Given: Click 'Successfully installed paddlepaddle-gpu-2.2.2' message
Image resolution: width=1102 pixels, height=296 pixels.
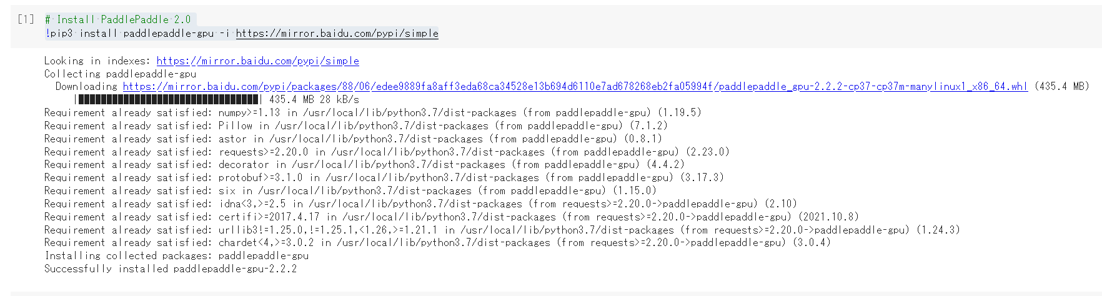Looking at the screenshot, I should click(x=171, y=269).
